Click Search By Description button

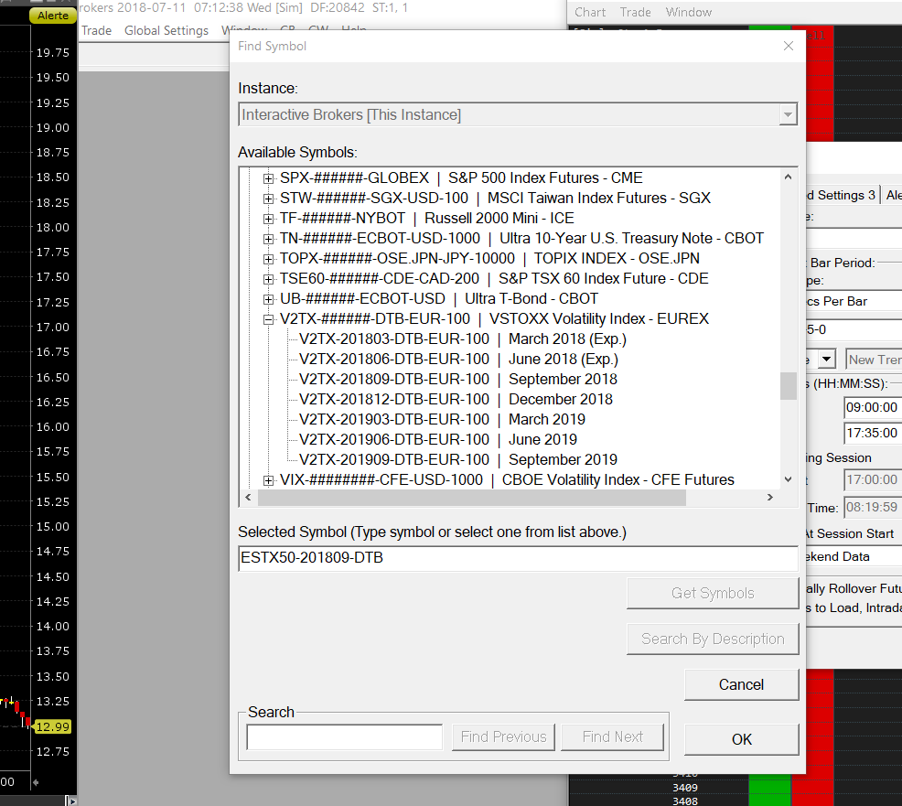pos(713,639)
